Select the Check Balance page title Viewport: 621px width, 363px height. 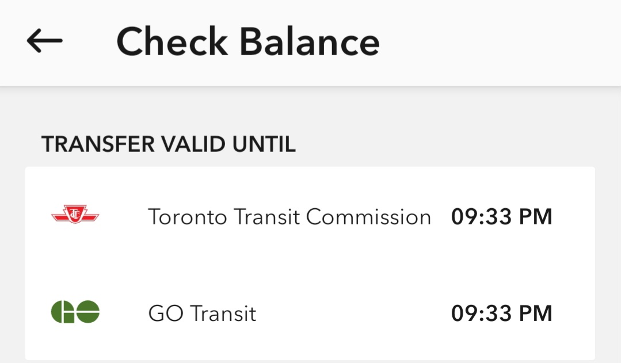click(x=248, y=41)
